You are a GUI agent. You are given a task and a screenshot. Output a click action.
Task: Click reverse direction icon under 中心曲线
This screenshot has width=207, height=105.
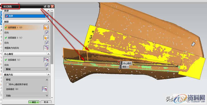(46, 65)
